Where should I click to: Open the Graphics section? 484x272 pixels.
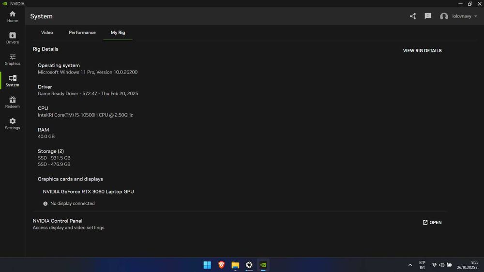click(x=13, y=60)
